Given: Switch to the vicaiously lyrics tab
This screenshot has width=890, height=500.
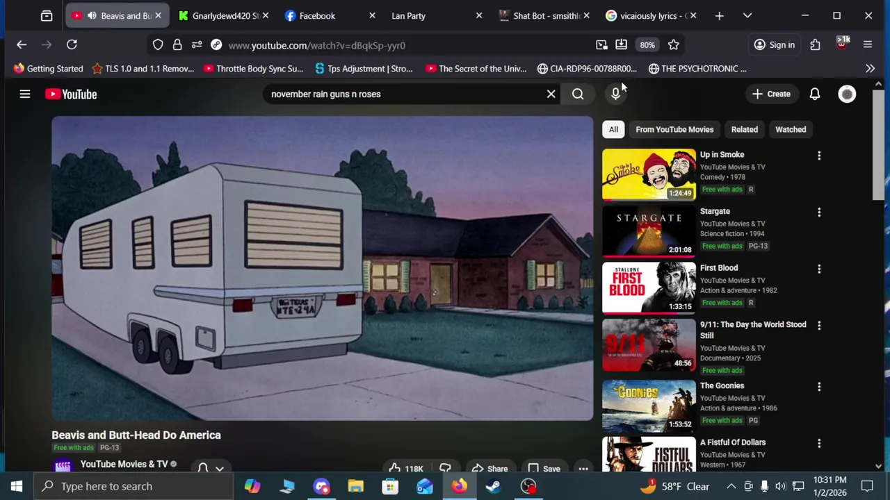Looking at the screenshot, I should pos(650,15).
